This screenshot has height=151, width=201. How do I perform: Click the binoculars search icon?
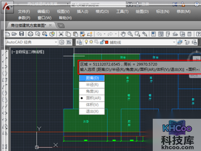pyautogui.click(x=130, y=4)
